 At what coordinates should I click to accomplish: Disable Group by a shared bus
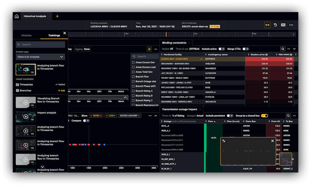click(264, 116)
